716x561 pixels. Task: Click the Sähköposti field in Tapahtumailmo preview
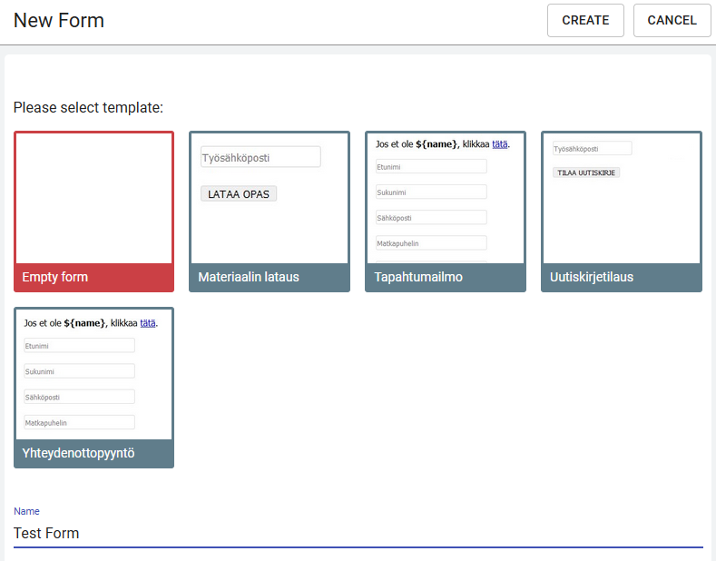431,218
